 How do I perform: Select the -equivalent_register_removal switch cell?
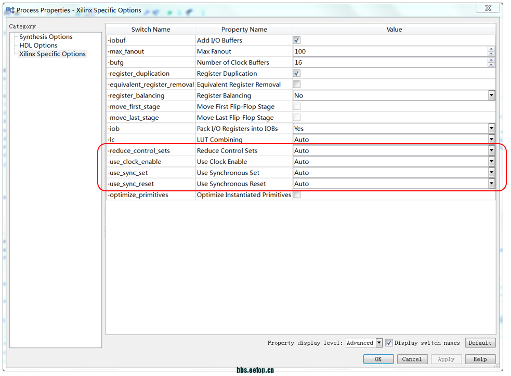pos(151,85)
